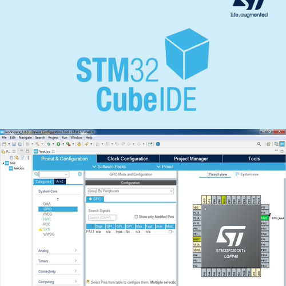
Task: Click the Open Perspective icon
Action: point(268,144)
